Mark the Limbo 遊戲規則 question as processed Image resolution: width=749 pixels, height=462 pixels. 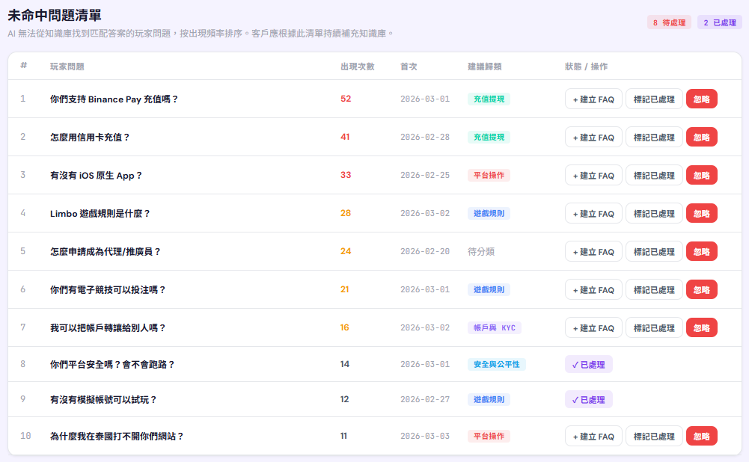pyautogui.click(x=653, y=213)
